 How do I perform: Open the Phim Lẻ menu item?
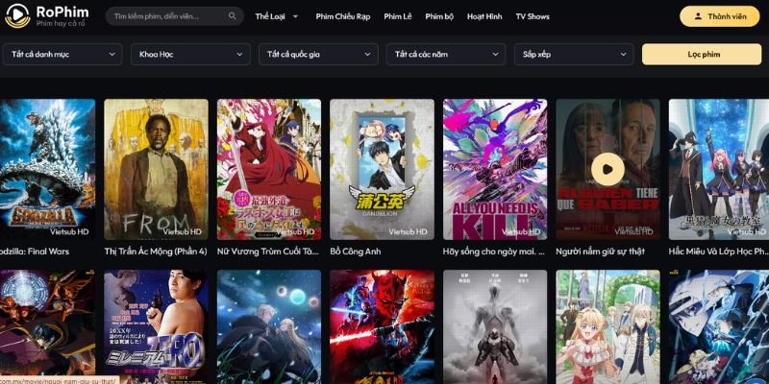point(398,16)
